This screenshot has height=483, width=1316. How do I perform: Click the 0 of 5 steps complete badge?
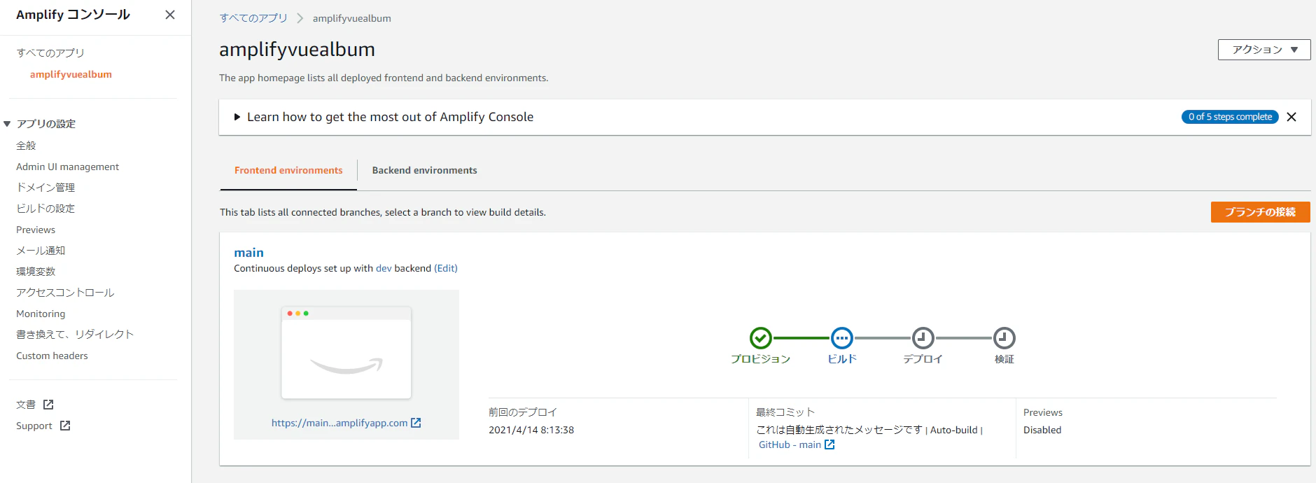click(x=1230, y=117)
